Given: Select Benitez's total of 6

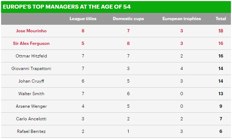Looking at the screenshot, I should [221, 131].
